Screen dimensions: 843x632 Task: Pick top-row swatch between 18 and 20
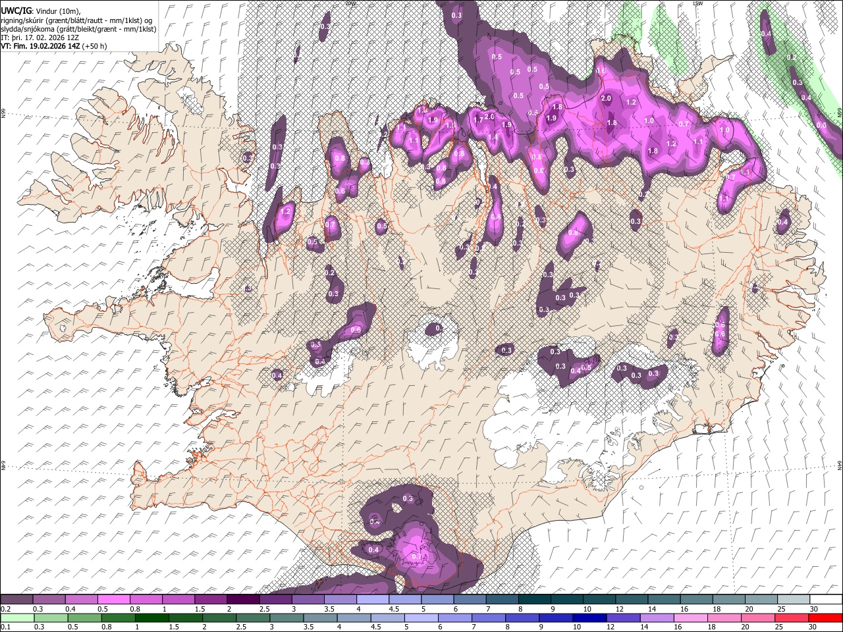point(729,600)
